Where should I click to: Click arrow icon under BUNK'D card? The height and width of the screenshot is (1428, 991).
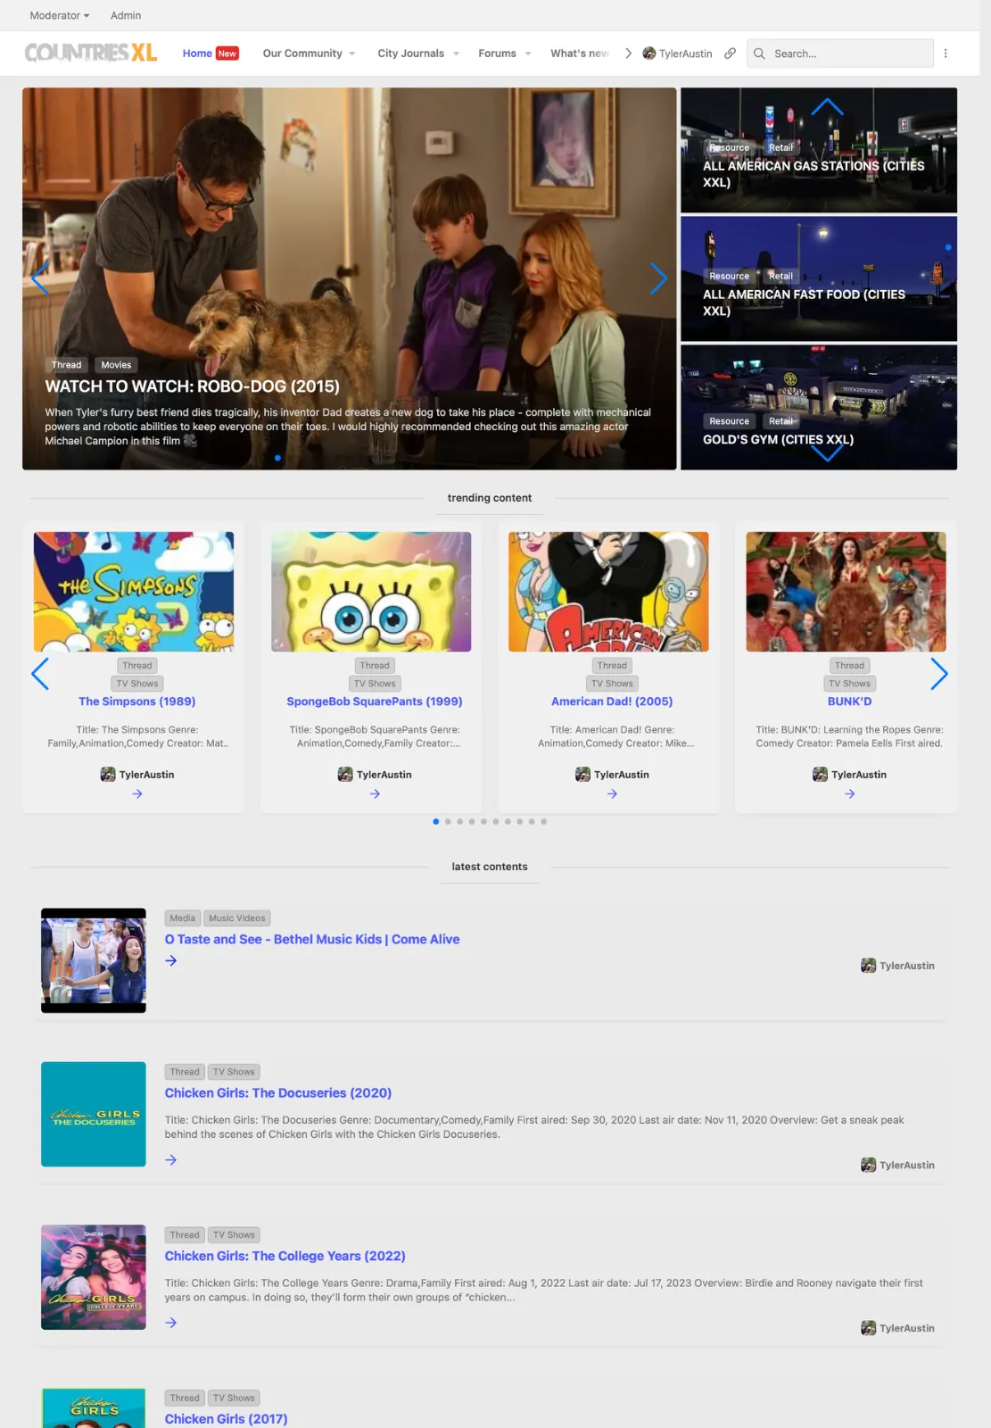pyautogui.click(x=849, y=793)
